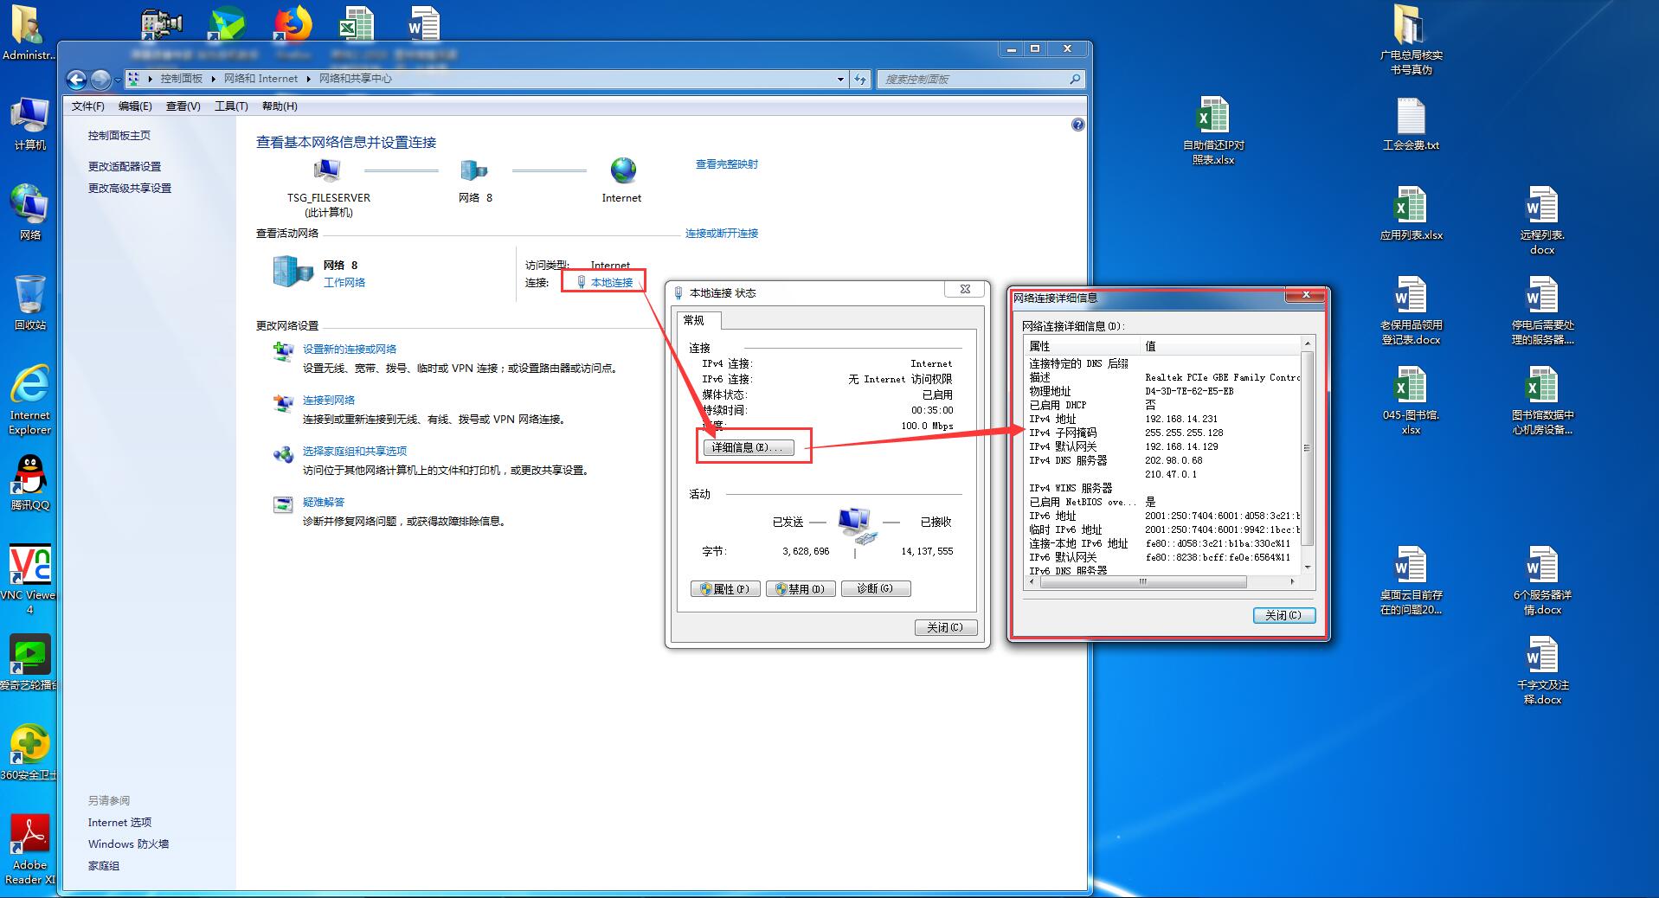This screenshot has width=1659, height=898.
Task: Open the 工会会费.txt file
Action: (1411, 124)
